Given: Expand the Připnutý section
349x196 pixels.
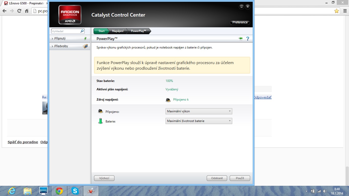Looking at the screenshot, I should (70, 39).
